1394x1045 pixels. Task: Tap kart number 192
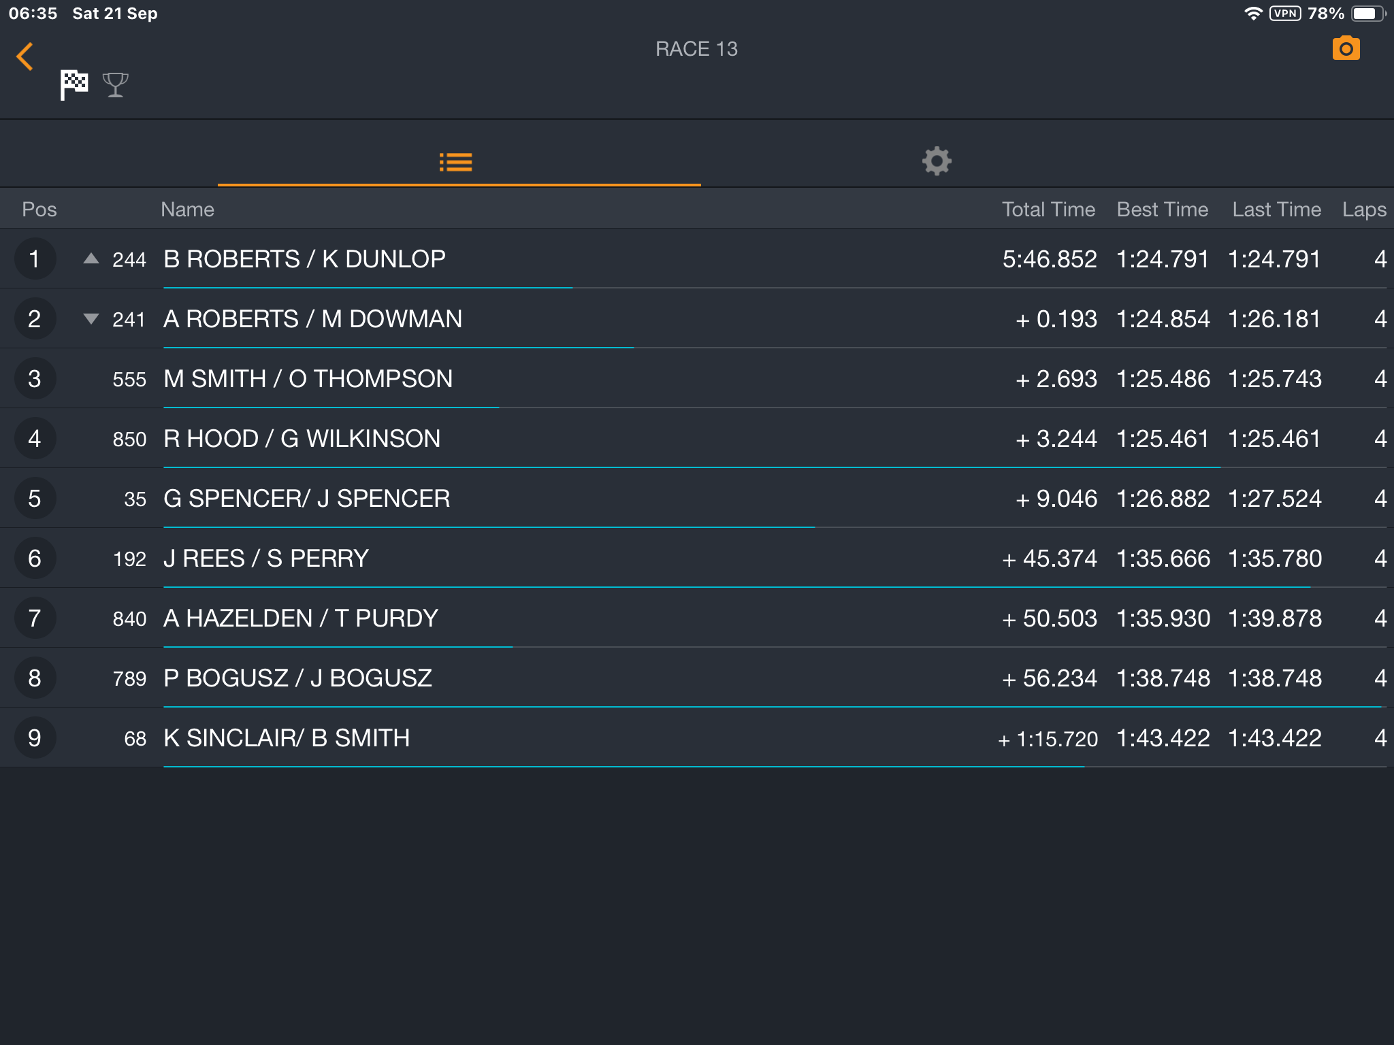129,559
